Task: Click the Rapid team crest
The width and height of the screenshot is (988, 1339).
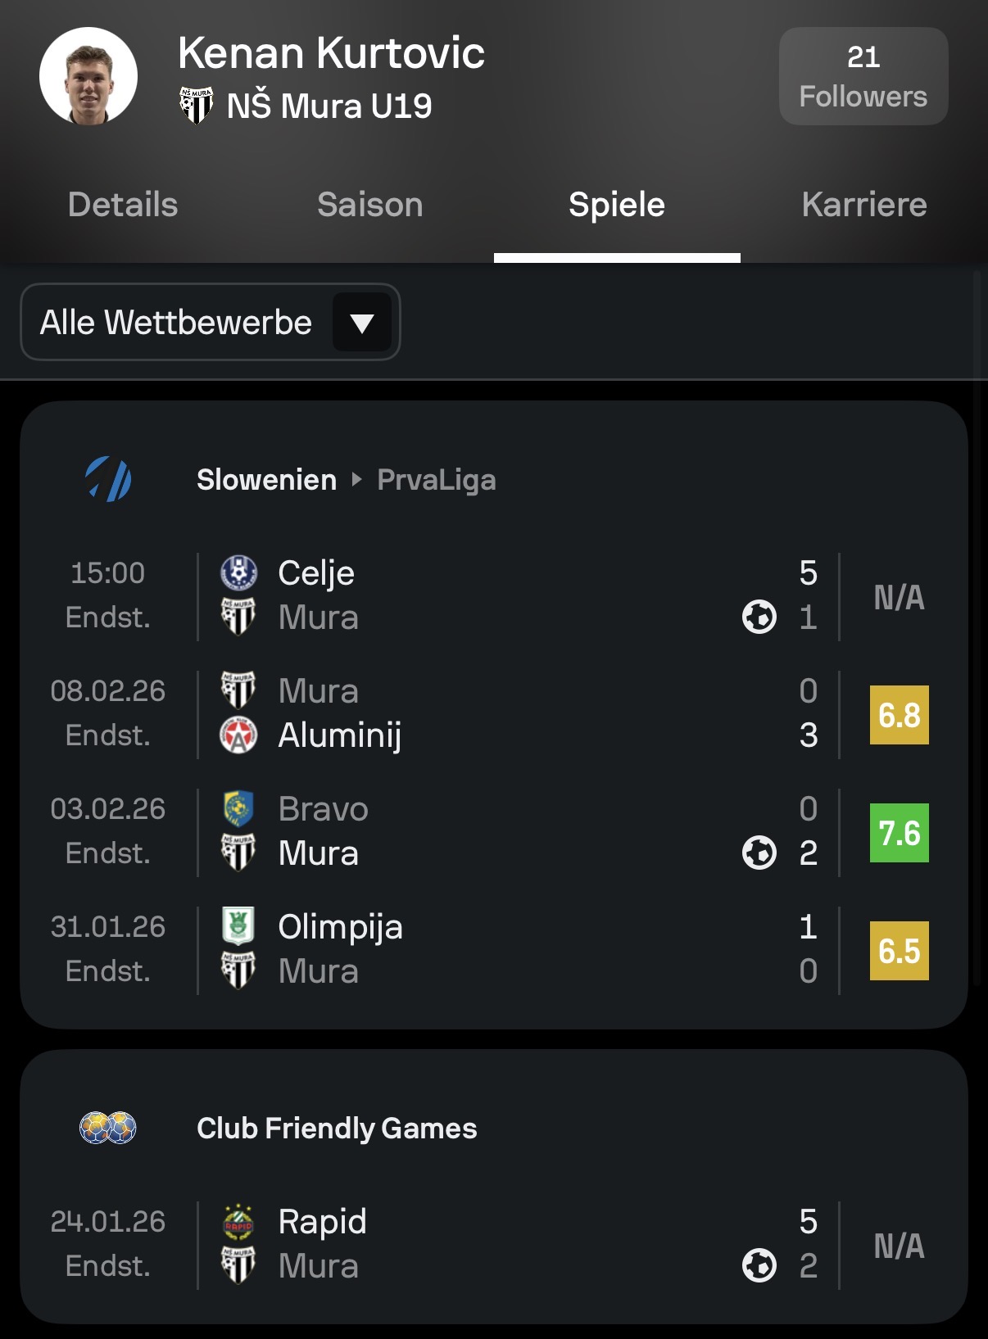Action: (x=238, y=1221)
